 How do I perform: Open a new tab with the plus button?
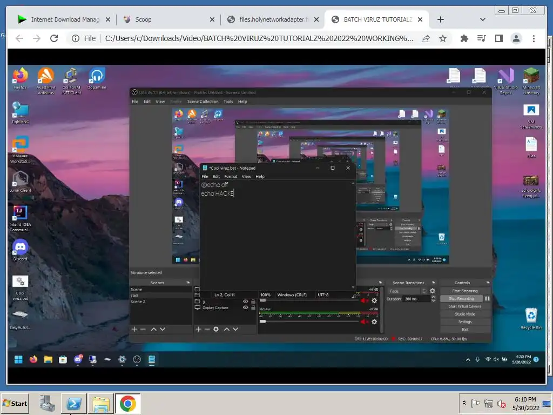pos(441,19)
